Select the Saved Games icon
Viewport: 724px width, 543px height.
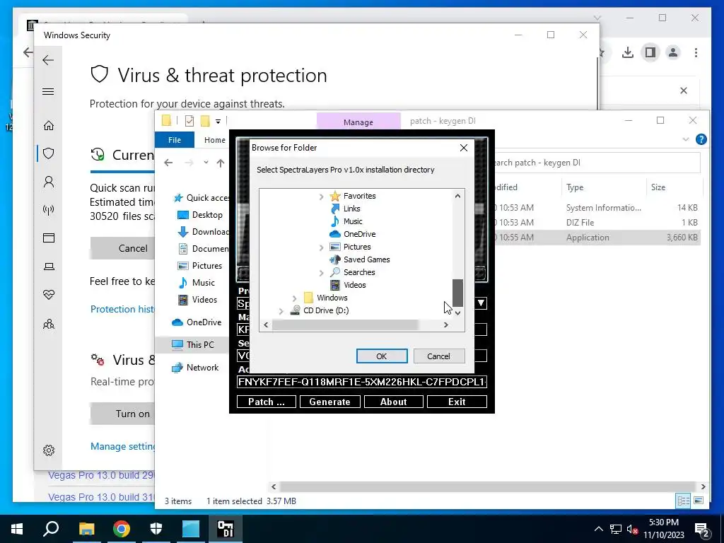coord(335,259)
